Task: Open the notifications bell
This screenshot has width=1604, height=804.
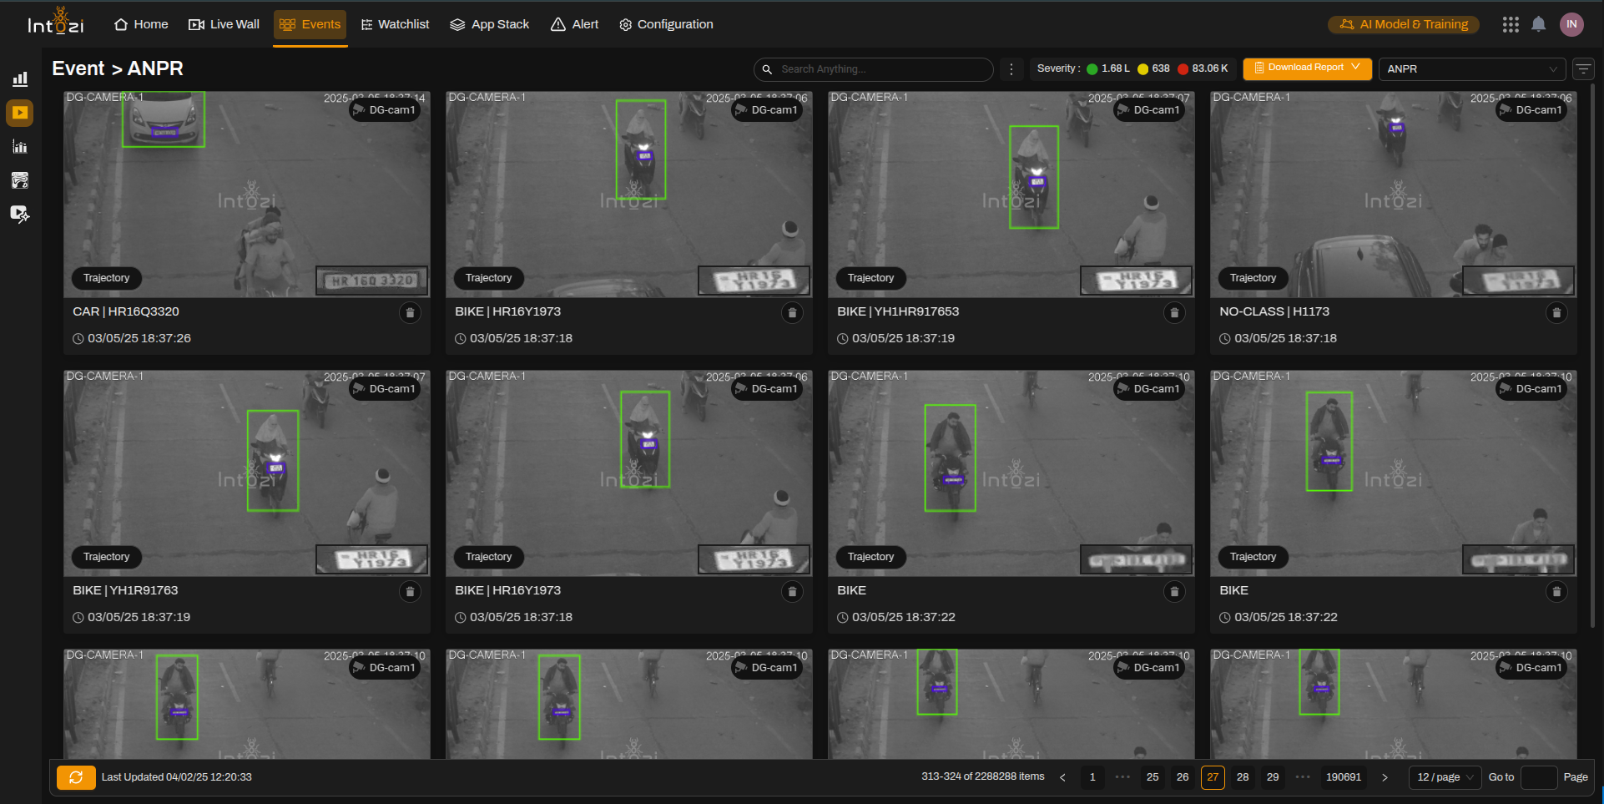Action: [x=1538, y=25]
